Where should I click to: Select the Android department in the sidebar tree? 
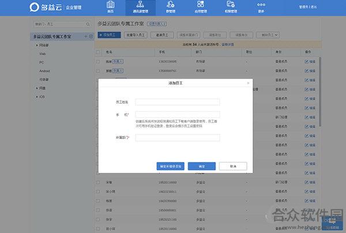click(x=44, y=71)
